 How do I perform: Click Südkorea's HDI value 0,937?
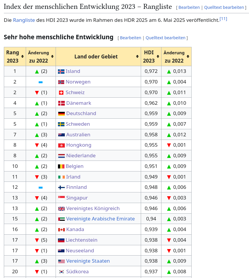(x=151, y=272)
